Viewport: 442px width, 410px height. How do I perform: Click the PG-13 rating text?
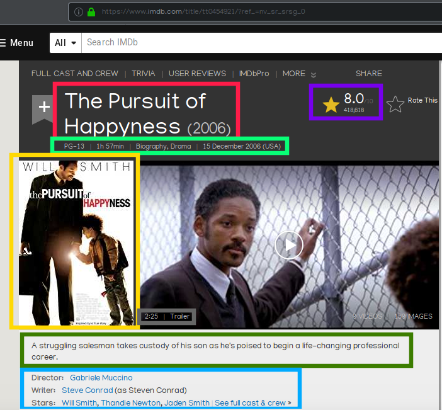(74, 146)
